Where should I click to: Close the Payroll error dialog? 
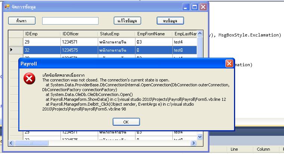[229, 63]
